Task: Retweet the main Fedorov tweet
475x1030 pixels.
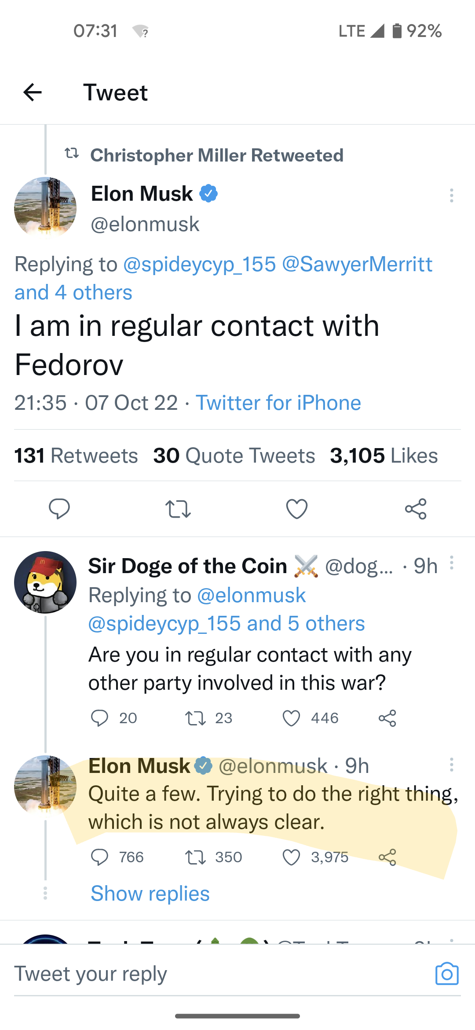Action: click(178, 509)
